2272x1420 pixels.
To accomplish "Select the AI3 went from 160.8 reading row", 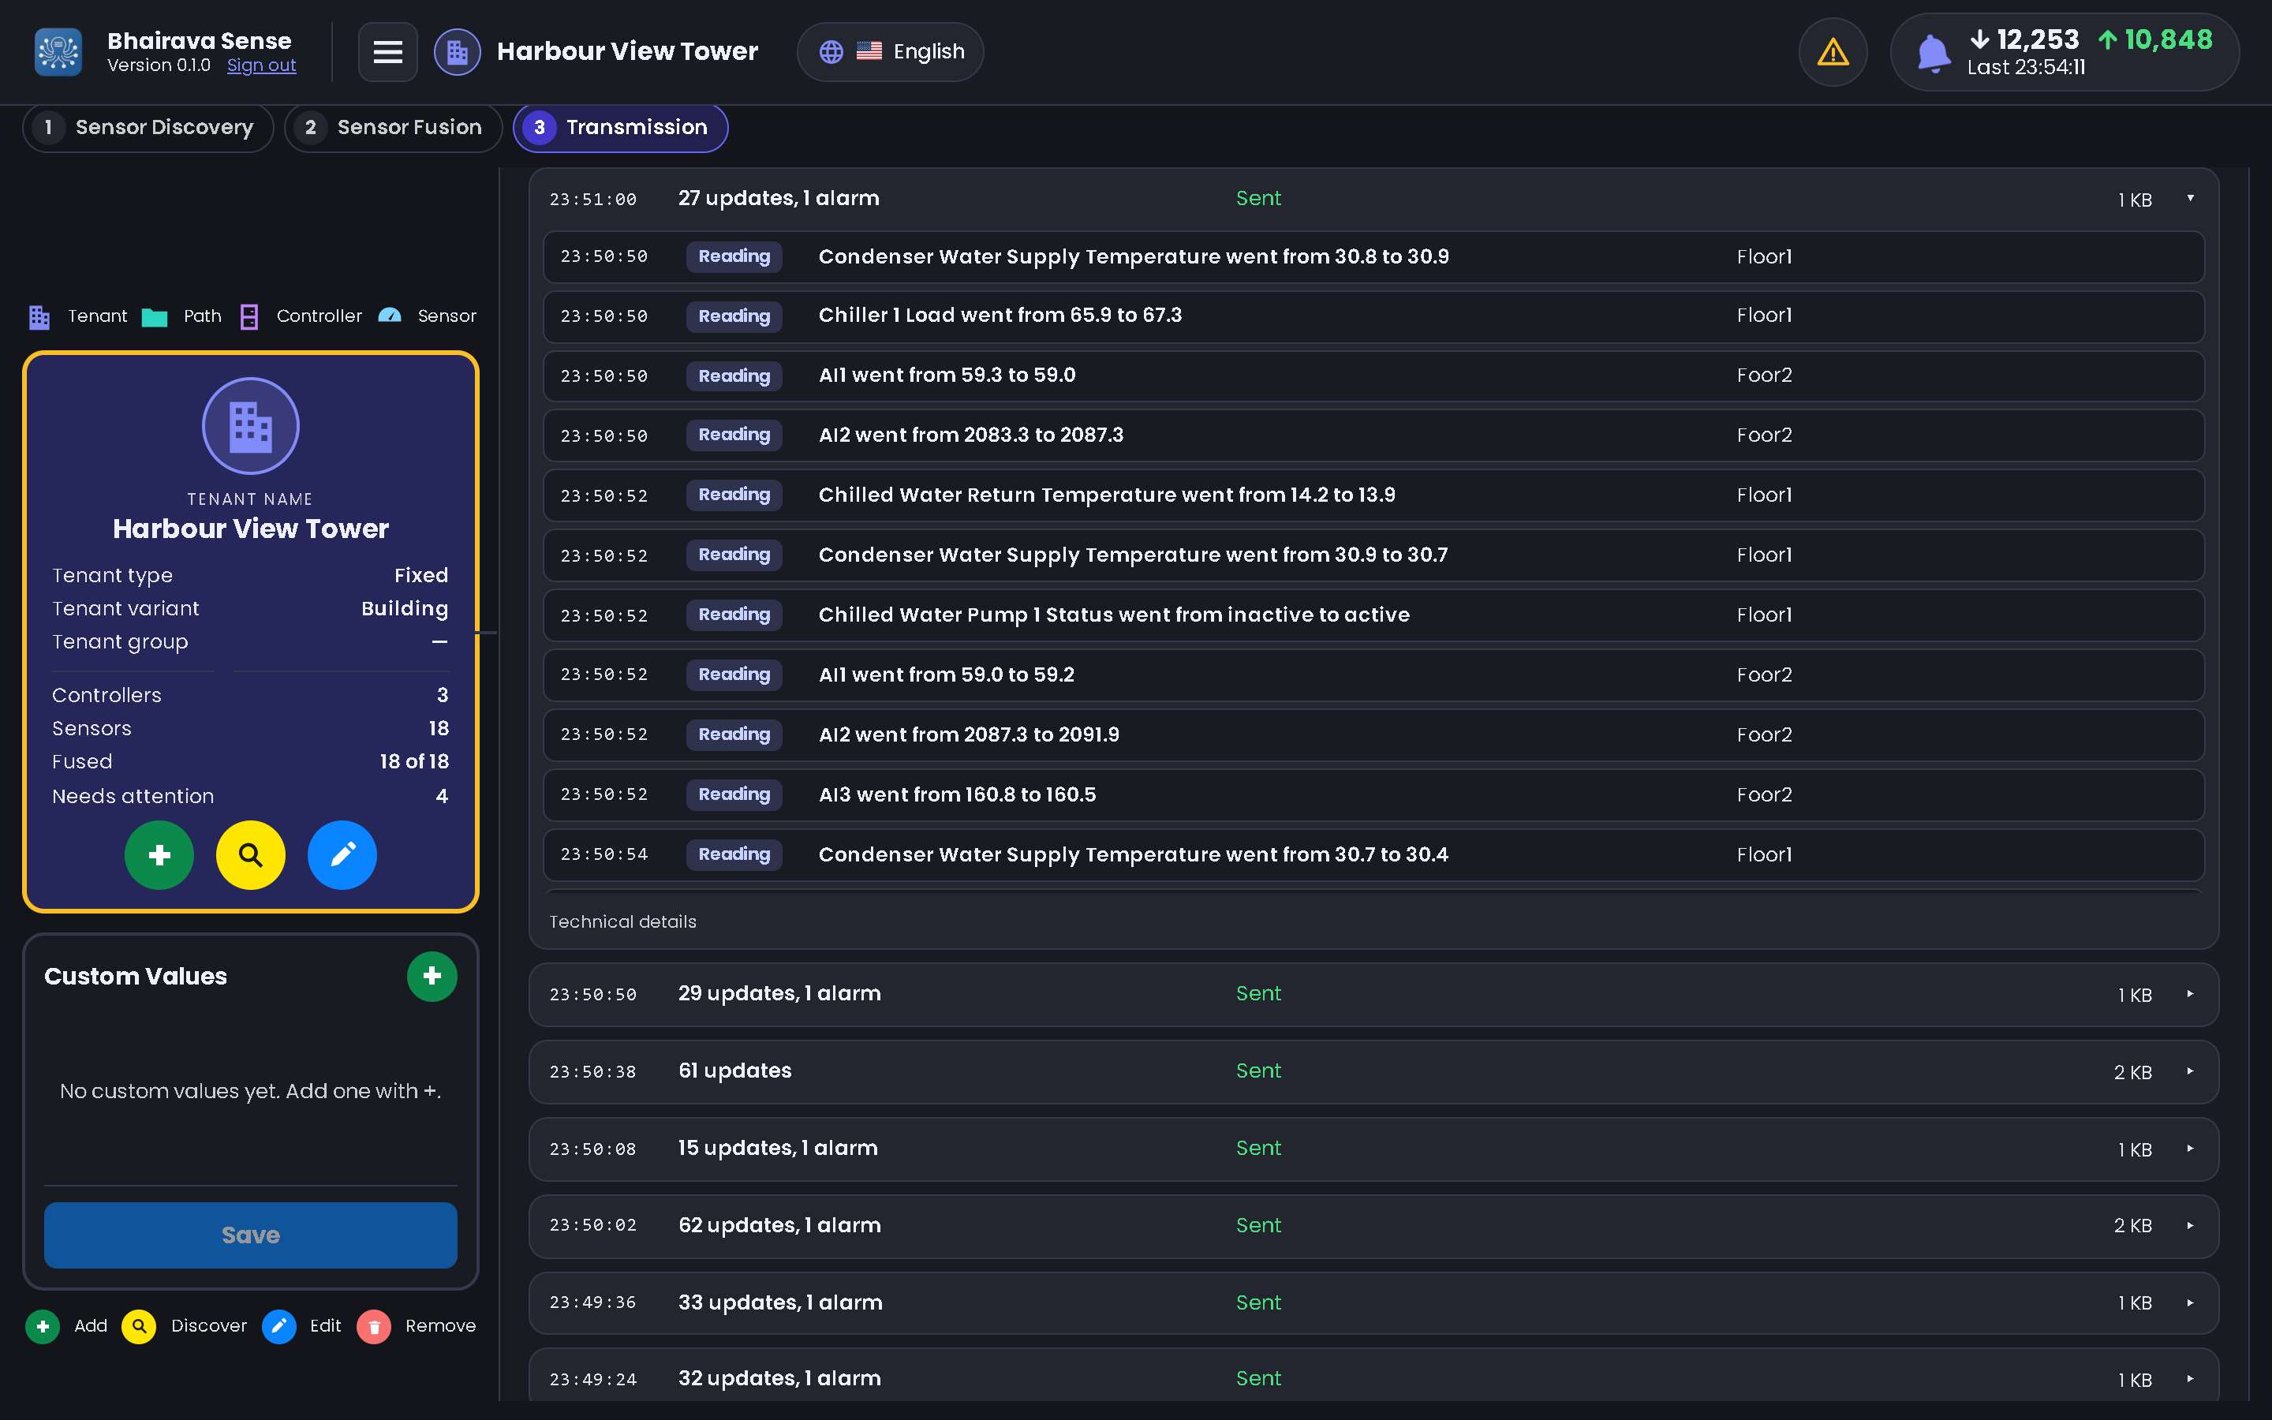I will click(1373, 794).
